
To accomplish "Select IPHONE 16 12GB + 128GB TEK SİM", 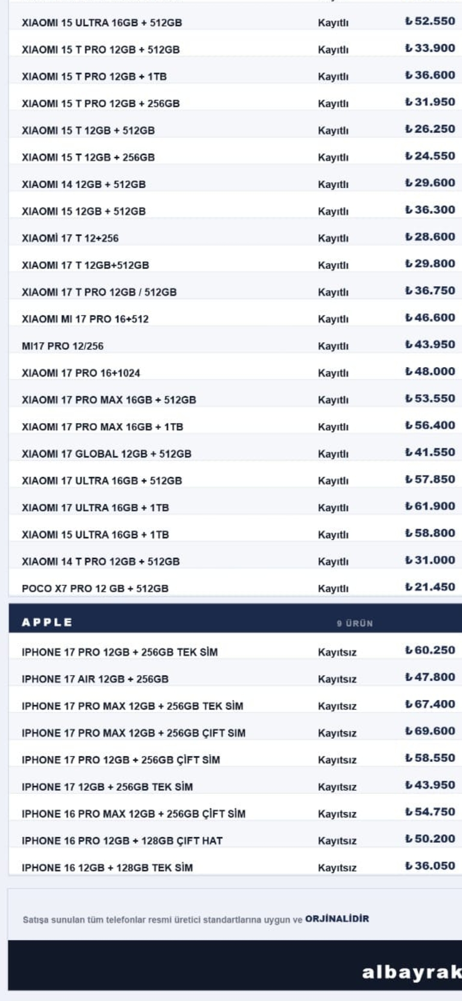I will 235,868.
